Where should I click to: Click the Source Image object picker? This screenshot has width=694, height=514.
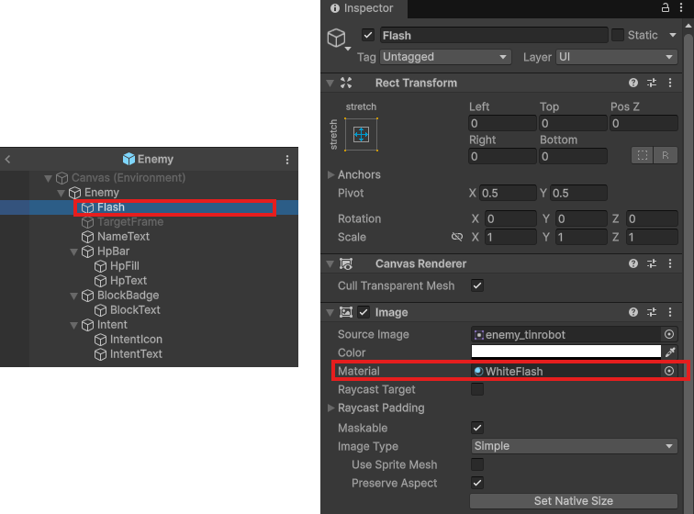(x=669, y=334)
